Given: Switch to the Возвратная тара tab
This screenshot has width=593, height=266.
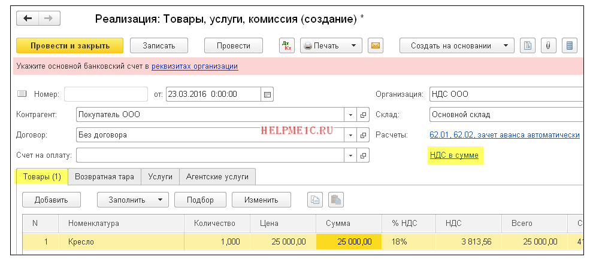Looking at the screenshot, I should (x=104, y=176).
